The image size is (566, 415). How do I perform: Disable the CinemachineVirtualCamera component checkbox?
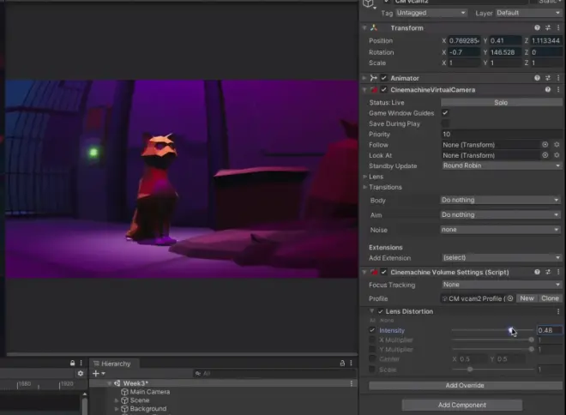[383, 89]
